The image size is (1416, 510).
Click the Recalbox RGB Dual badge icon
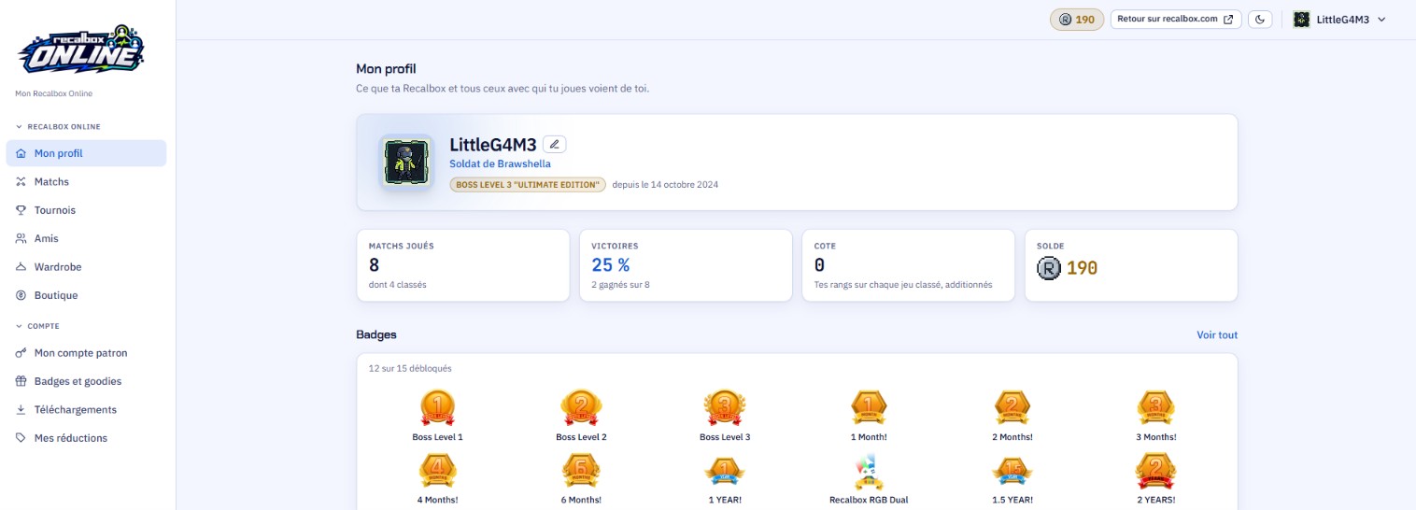869,472
